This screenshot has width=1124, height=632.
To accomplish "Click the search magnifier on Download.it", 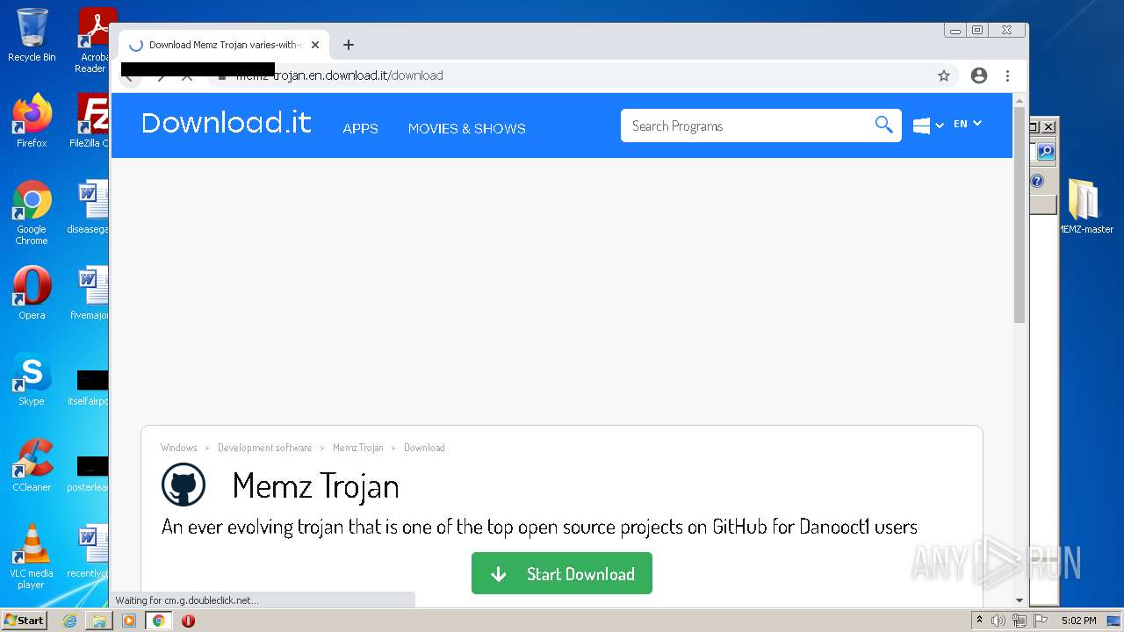I will 883,125.
